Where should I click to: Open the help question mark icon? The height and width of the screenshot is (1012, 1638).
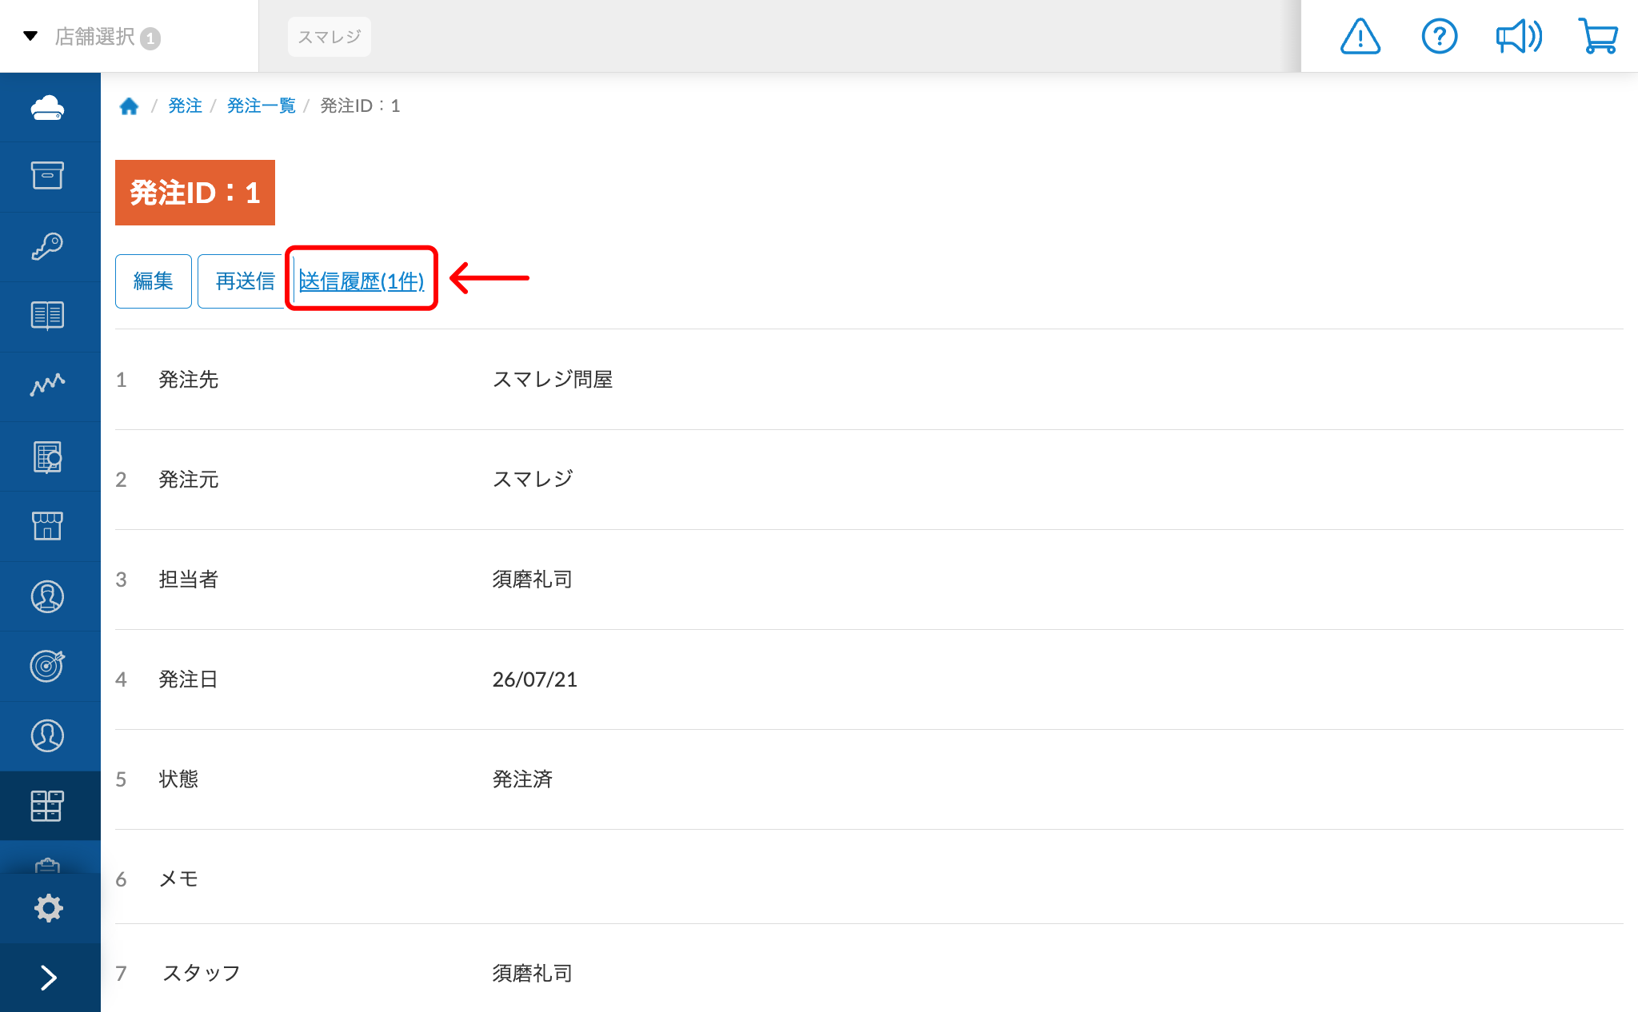pyautogui.click(x=1440, y=37)
